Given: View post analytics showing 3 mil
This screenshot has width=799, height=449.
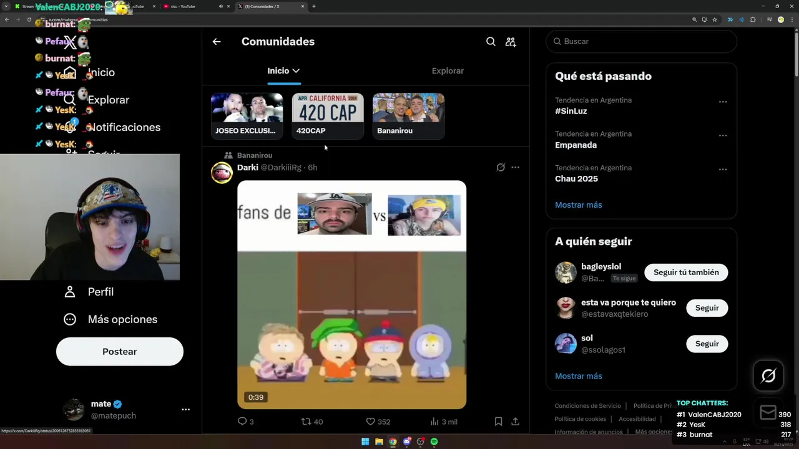Looking at the screenshot, I should pos(444,422).
